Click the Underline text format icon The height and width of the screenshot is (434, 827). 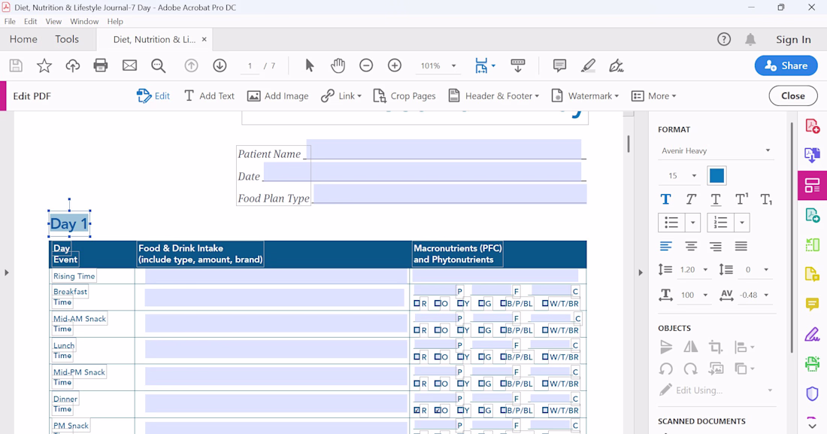(716, 199)
